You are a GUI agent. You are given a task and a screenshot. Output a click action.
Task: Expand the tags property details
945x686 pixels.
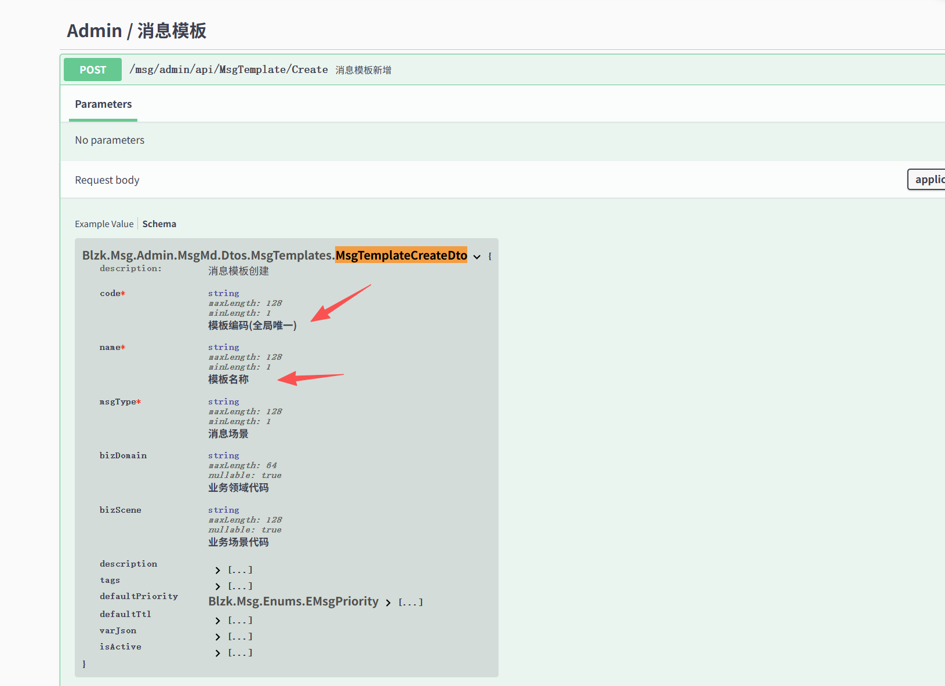pyautogui.click(x=218, y=587)
